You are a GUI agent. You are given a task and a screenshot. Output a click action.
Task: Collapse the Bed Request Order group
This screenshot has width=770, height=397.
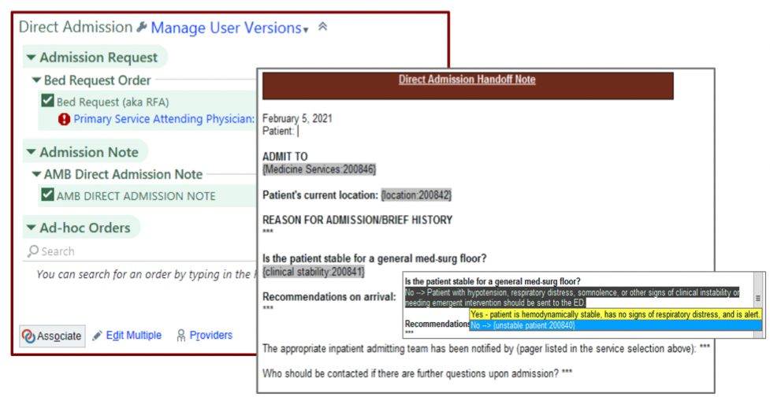tap(36, 80)
